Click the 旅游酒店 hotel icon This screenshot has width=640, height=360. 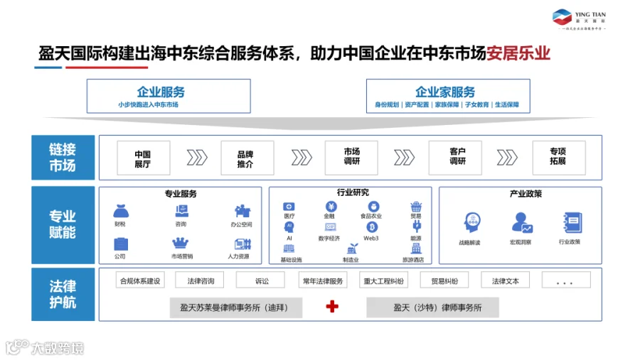click(x=416, y=249)
